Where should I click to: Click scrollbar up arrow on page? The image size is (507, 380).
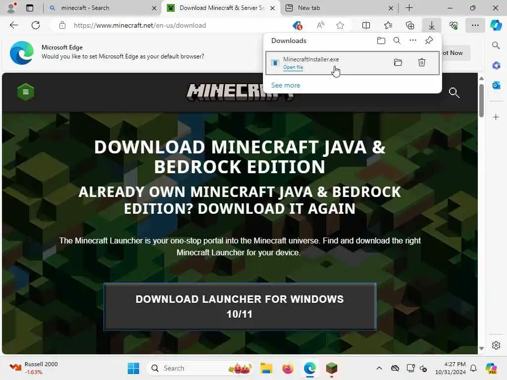tap(481, 79)
